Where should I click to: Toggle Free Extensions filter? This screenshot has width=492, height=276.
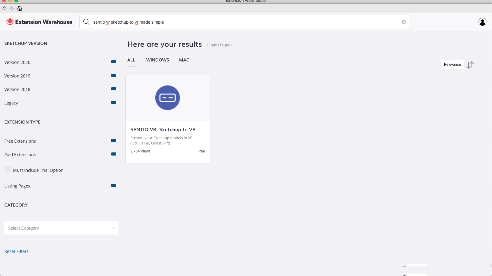(115, 140)
